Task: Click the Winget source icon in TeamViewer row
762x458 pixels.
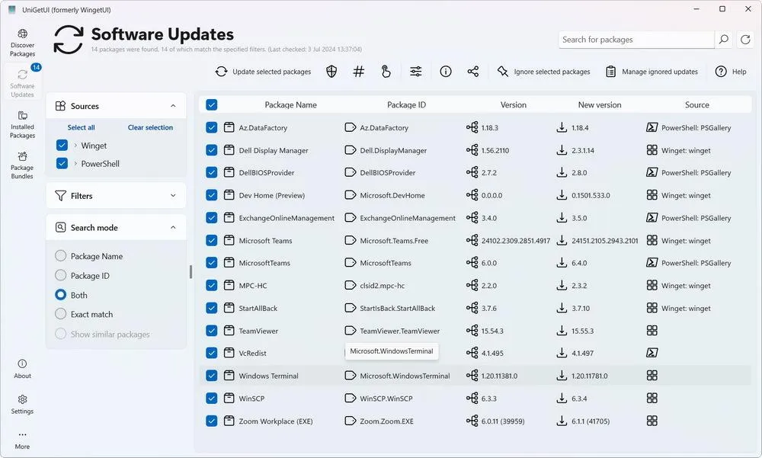Action: (x=652, y=330)
